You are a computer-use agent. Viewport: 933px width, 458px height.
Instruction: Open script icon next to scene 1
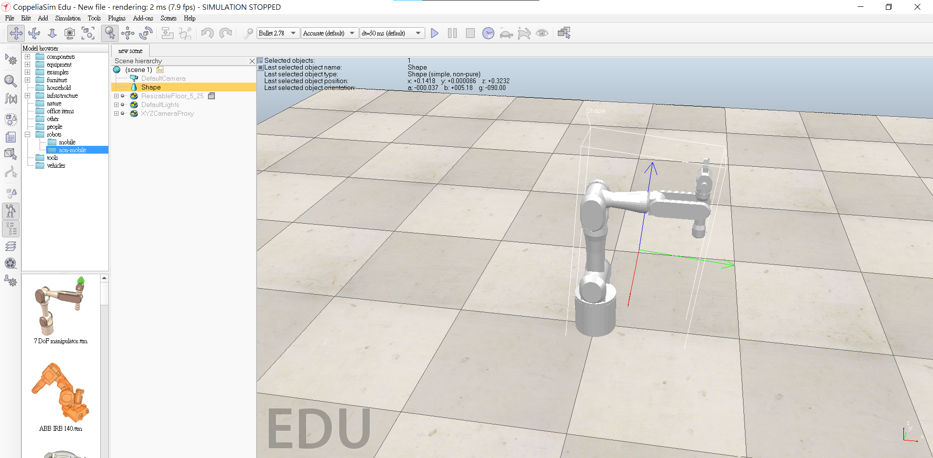(x=160, y=70)
